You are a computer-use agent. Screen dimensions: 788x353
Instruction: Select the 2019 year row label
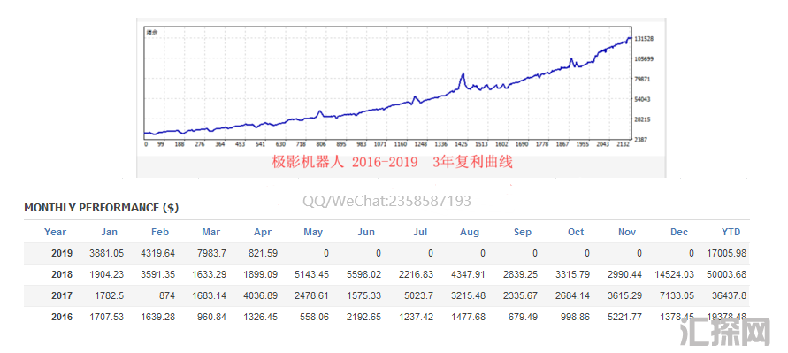[x=62, y=253]
